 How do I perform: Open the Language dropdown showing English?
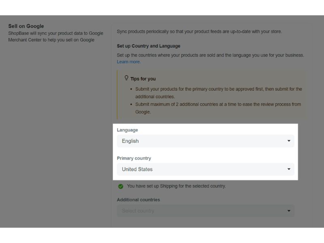[x=205, y=141]
